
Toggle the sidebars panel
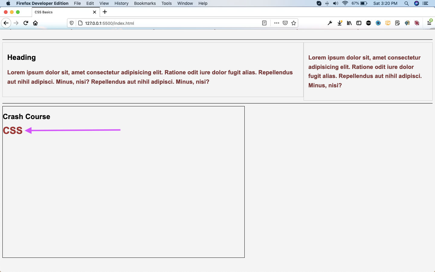coord(359,23)
